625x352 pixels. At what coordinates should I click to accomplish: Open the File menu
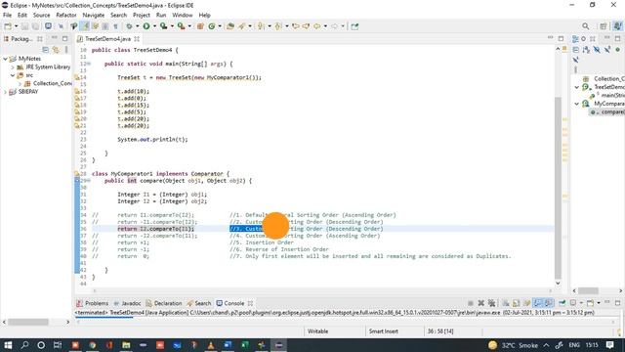(7, 16)
